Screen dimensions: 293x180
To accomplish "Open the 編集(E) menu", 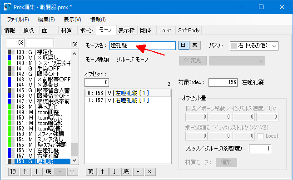I will point(46,20).
